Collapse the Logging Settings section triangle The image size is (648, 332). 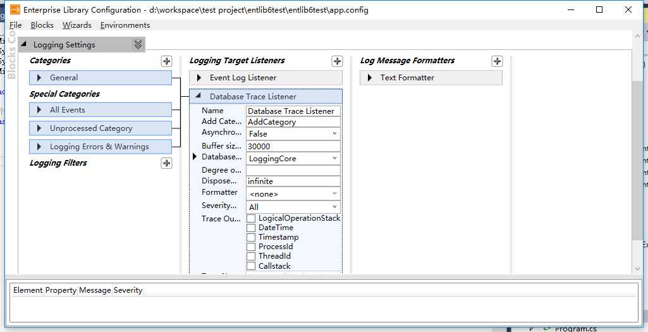[x=24, y=44]
